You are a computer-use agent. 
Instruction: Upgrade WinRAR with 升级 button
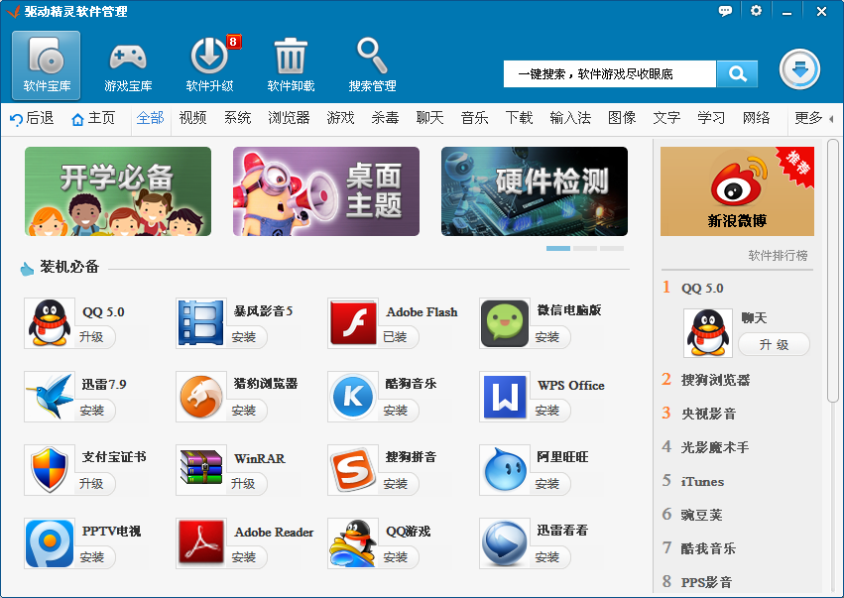tap(244, 484)
